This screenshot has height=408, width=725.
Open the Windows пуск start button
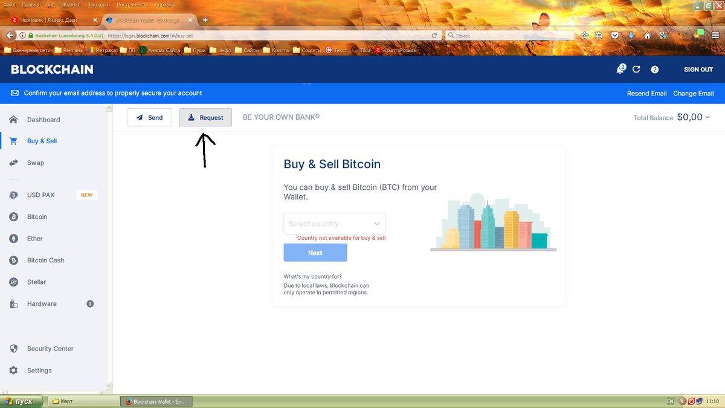(x=22, y=401)
